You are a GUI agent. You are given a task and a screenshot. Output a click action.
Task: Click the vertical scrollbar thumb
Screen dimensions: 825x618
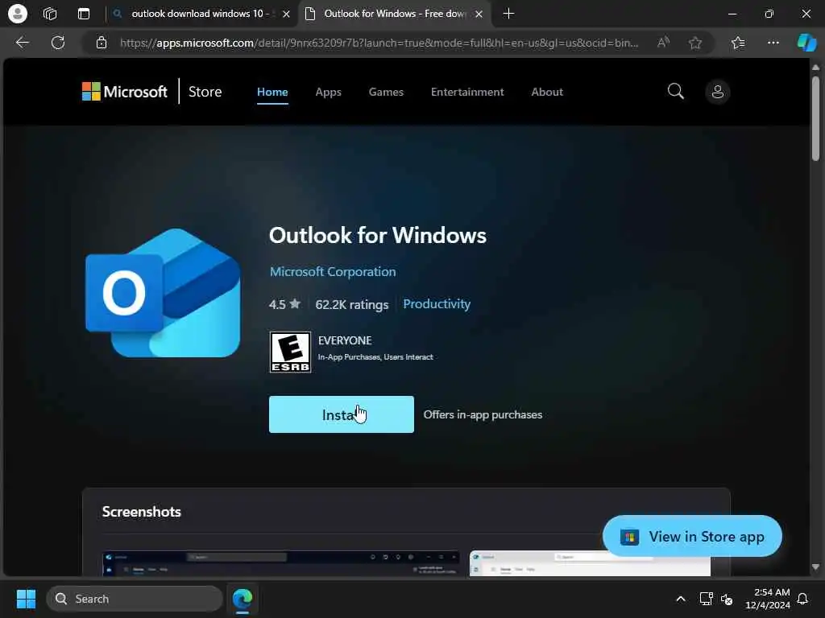pyautogui.click(x=815, y=118)
